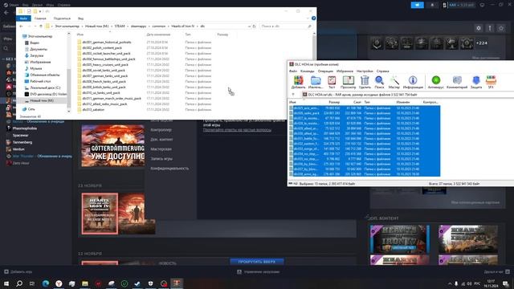Expand the File Explorer ribbon chevron
514x289 pixels.
308,18
